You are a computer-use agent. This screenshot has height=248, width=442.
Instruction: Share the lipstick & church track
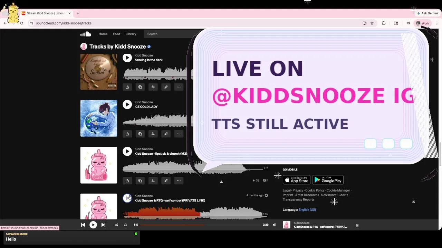[x=127, y=181]
